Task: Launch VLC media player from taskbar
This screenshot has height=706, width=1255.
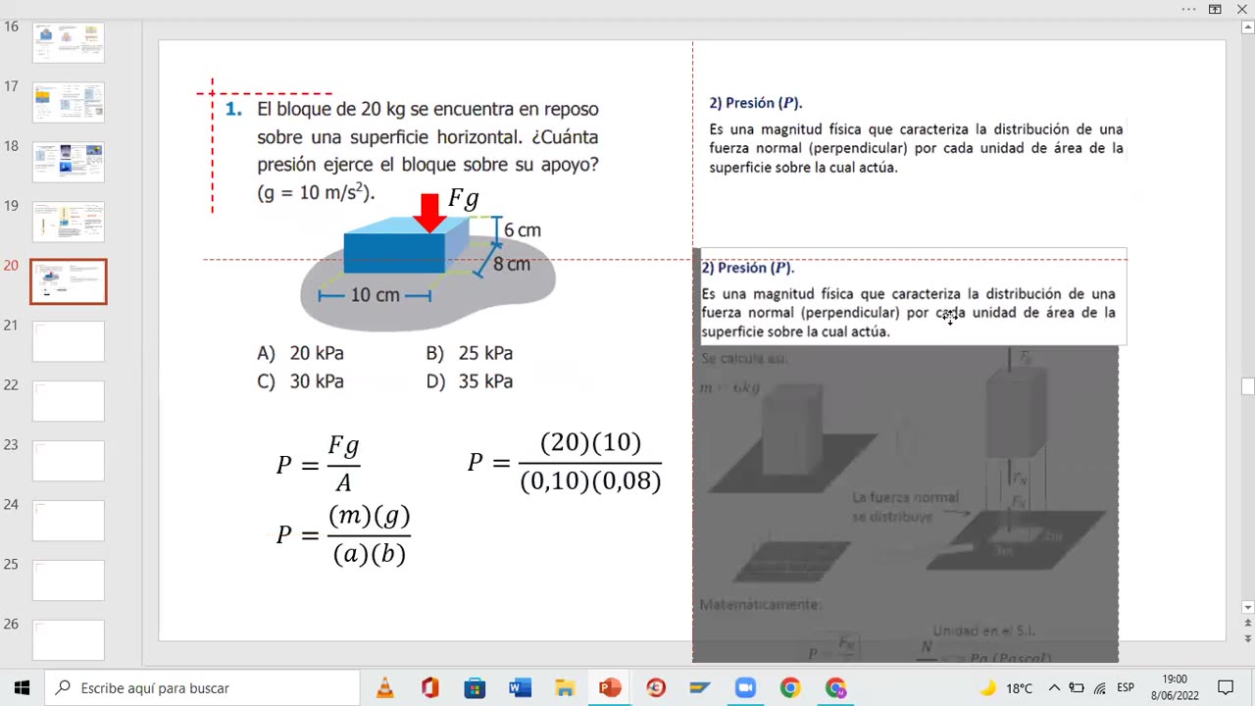Action: 385,687
